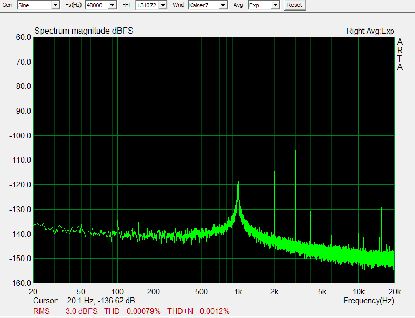This screenshot has height=318, width=415.
Task: Click the Fs(Hz) label
Action: pyautogui.click(x=73, y=5)
